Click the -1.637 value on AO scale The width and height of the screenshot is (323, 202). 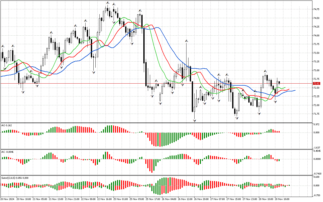317,148
